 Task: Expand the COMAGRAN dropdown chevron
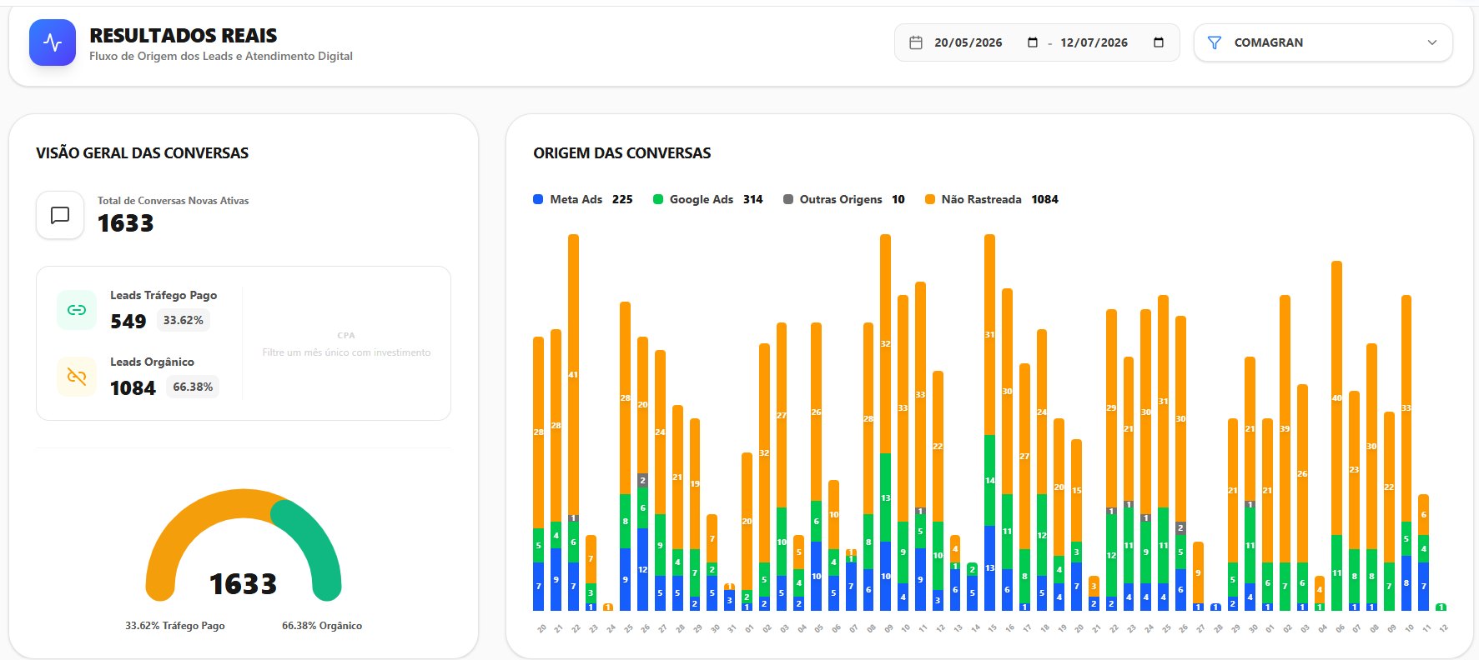1432,42
